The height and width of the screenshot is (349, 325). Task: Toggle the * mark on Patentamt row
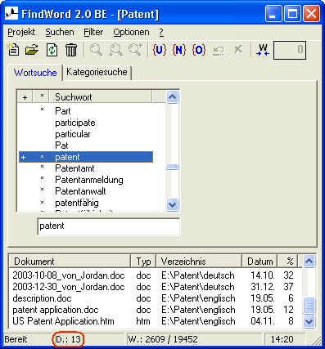coord(42,167)
